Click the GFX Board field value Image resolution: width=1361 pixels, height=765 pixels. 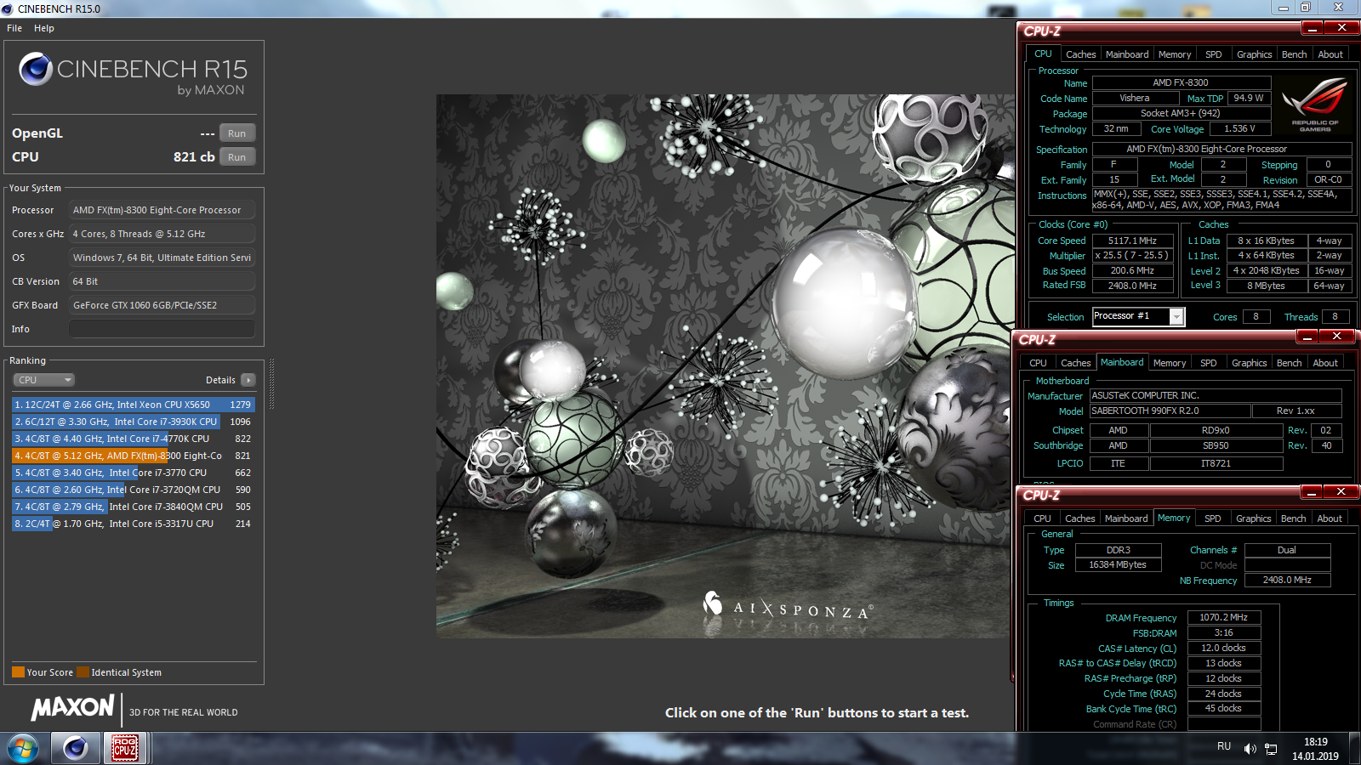click(162, 305)
